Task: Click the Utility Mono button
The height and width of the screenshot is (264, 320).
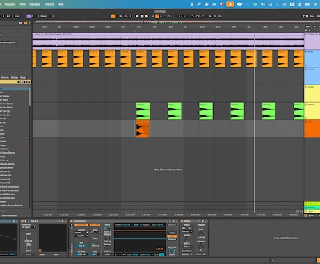Action: pos(186,247)
